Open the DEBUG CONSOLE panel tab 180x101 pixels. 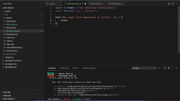pyautogui.click(x=89, y=68)
